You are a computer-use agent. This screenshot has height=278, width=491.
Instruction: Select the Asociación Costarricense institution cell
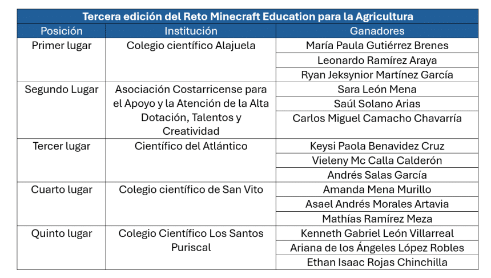click(191, 110)
